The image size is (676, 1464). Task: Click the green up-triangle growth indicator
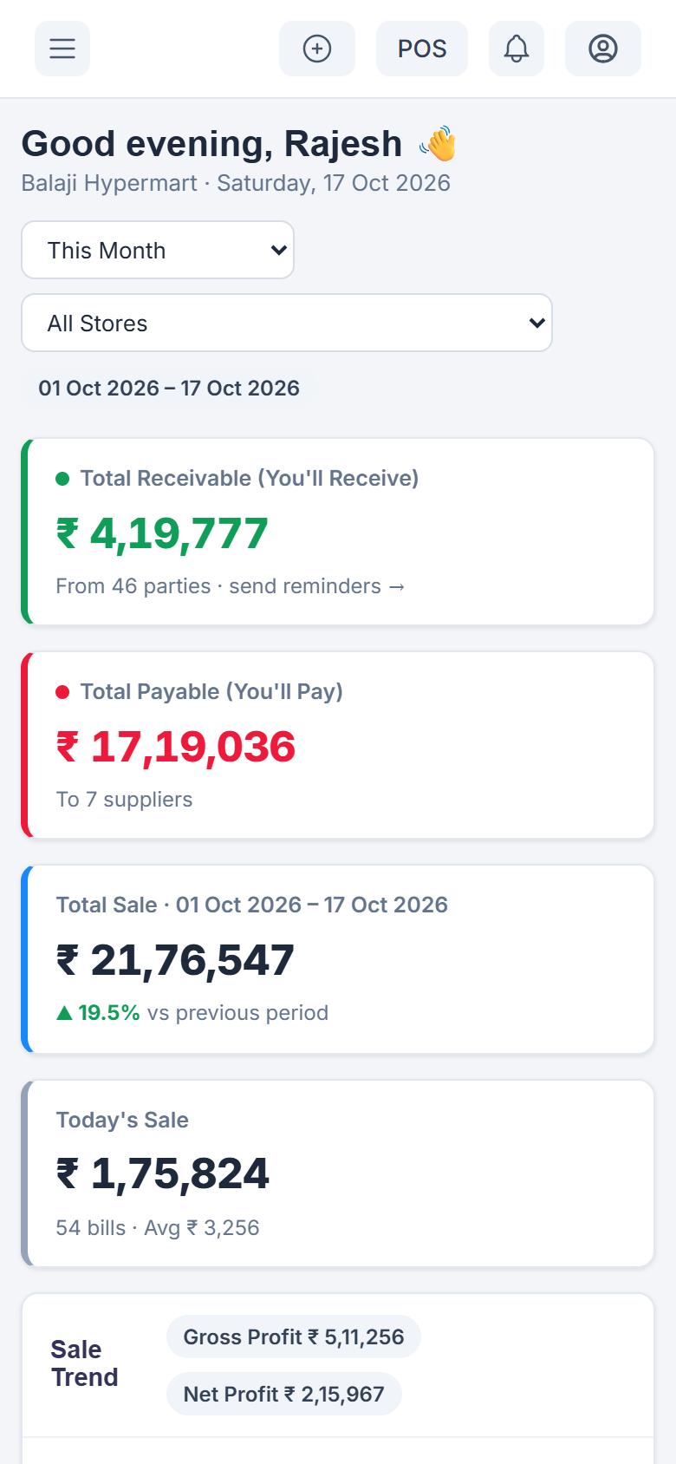(64, 1013)
